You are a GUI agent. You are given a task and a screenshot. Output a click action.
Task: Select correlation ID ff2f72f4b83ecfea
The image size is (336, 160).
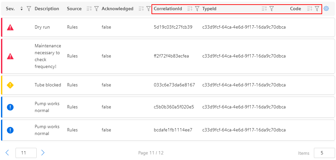pos(171,56)
